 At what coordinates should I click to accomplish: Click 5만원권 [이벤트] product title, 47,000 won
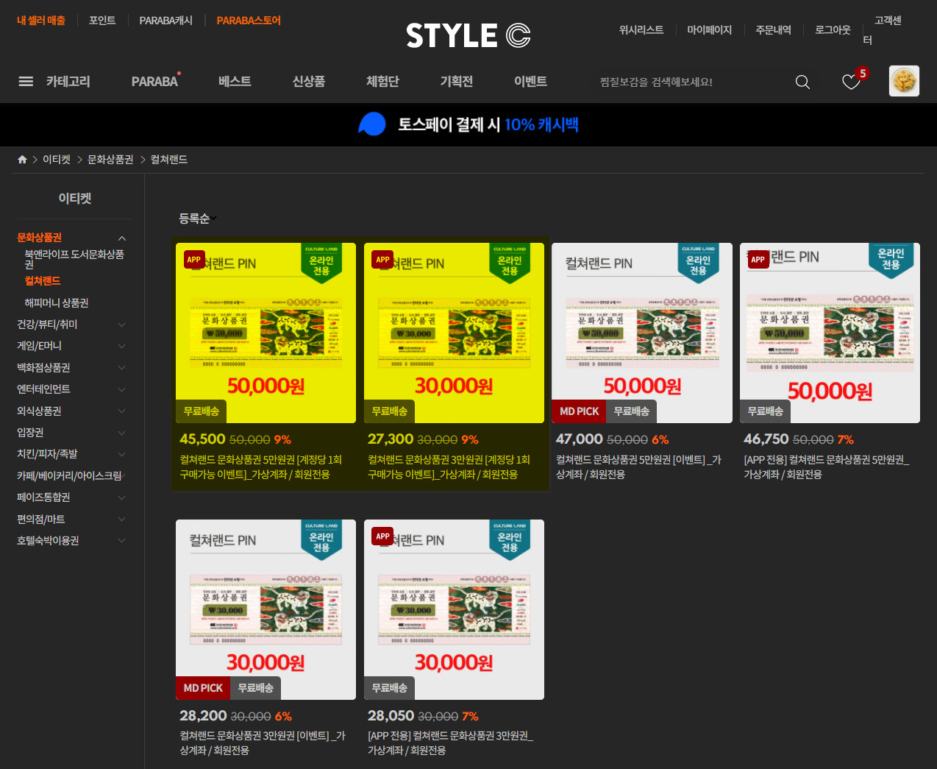(x=638, y=467)
